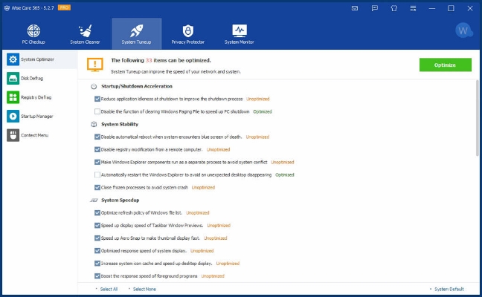The image size is (482, 297).
Task: Toggle Disable registry modification from remote computer
Action: click(x=97, y=149)
